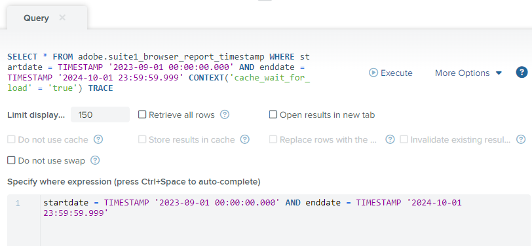Show help for Do not use swap
Viewport: 532px width, 246px height.
96,160
